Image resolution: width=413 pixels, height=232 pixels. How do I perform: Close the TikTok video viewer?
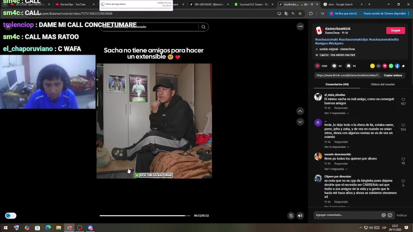(x=8, y=26)
